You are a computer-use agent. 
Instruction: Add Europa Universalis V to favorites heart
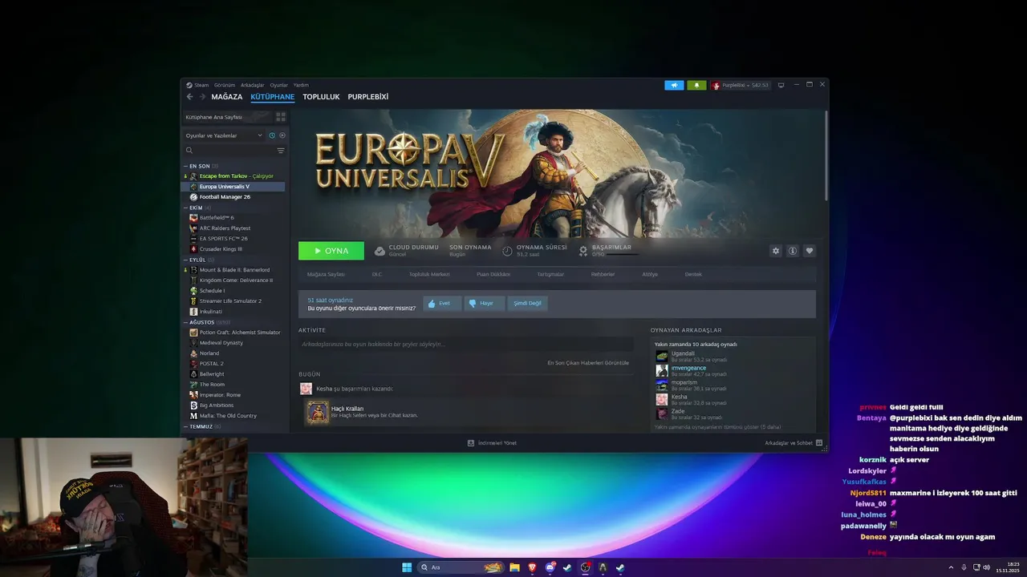point(810,251)
